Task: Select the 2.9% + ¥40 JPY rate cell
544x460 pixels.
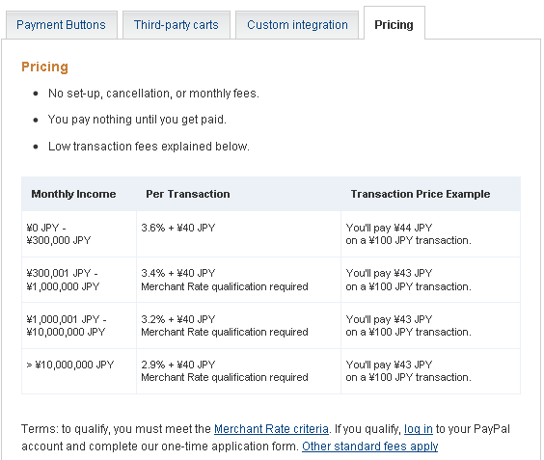Action: click(238, 371)
